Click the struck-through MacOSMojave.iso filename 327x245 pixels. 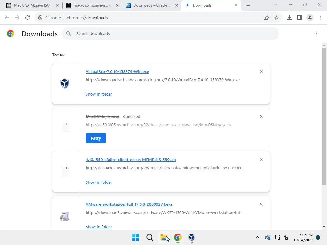103,116
